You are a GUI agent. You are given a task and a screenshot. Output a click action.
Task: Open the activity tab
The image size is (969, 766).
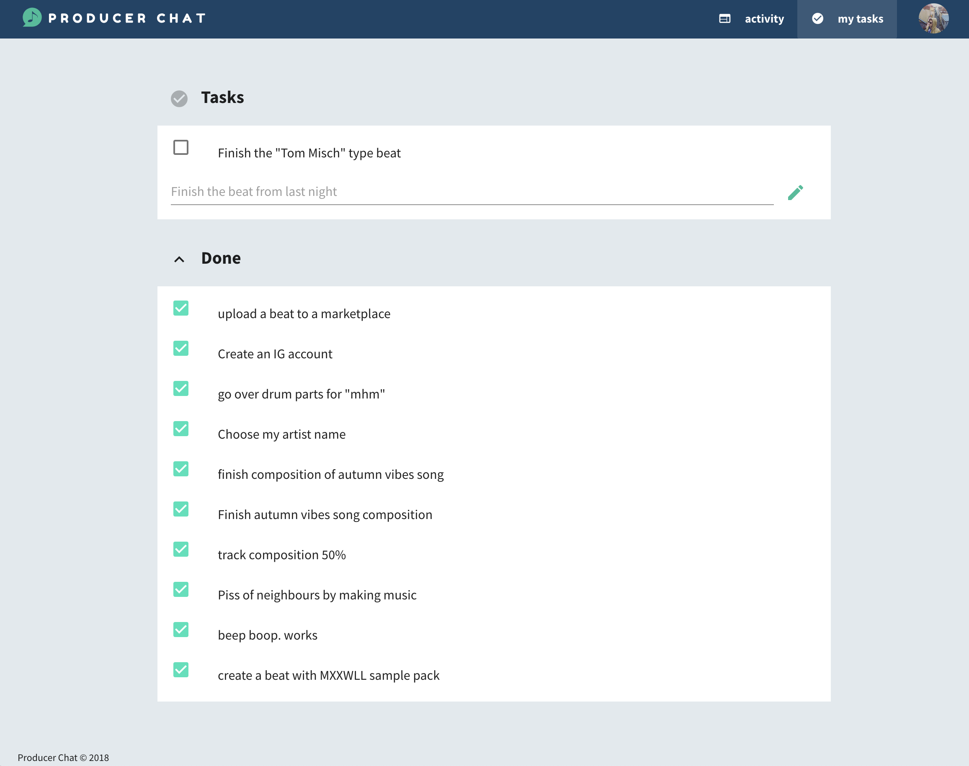(x=763, y=19)
